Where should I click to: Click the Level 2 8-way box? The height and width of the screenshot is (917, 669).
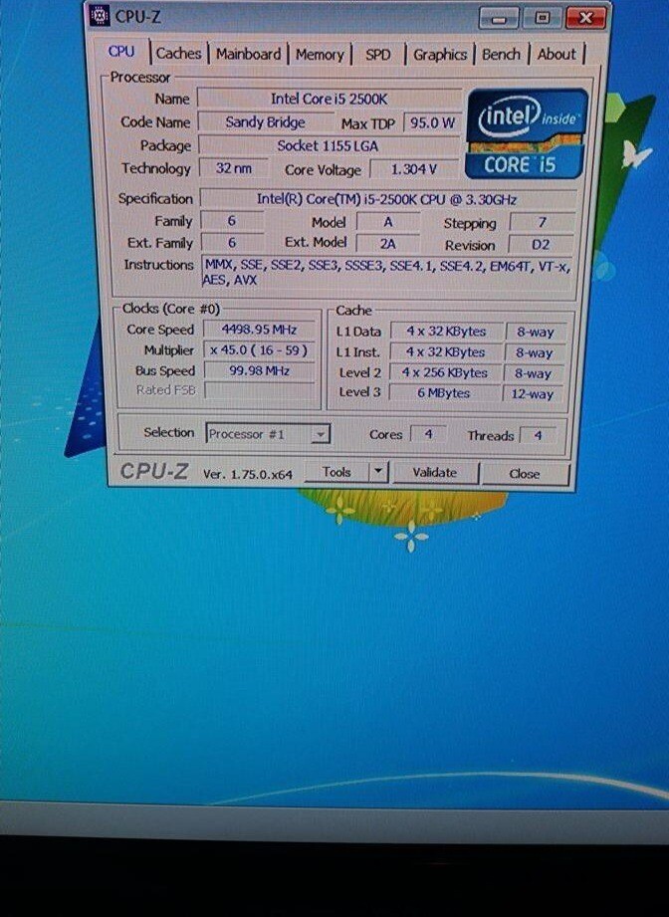(x=534, y=374)
